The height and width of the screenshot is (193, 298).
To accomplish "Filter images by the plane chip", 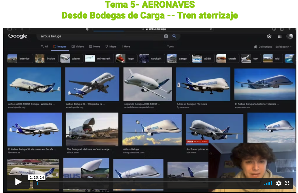I will (x=71, y=58).
